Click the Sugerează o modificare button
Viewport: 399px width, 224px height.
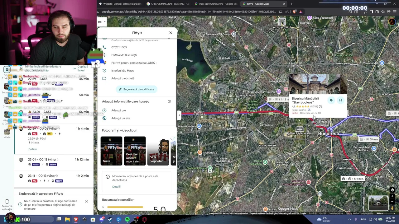coord(136,89)
